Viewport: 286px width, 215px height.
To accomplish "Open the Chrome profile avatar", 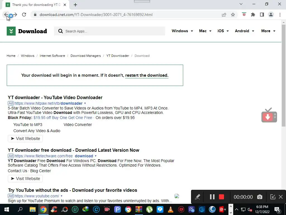I will 271,15.
